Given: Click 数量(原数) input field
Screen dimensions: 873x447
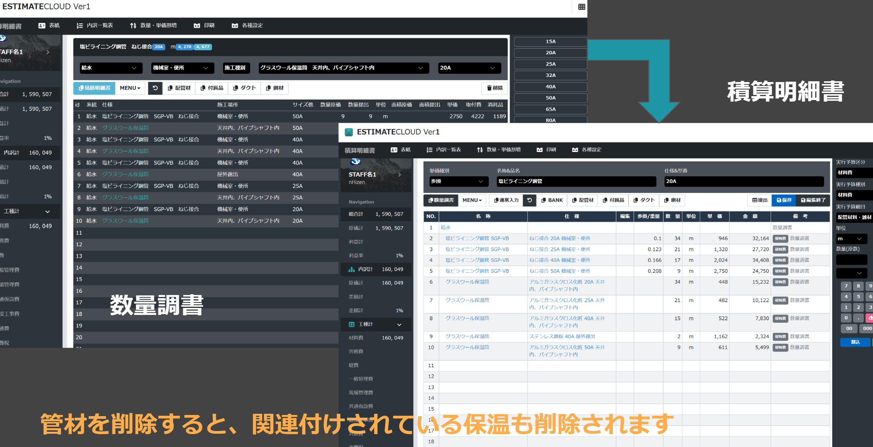Looking at the screenshot, I should (851, 259).
